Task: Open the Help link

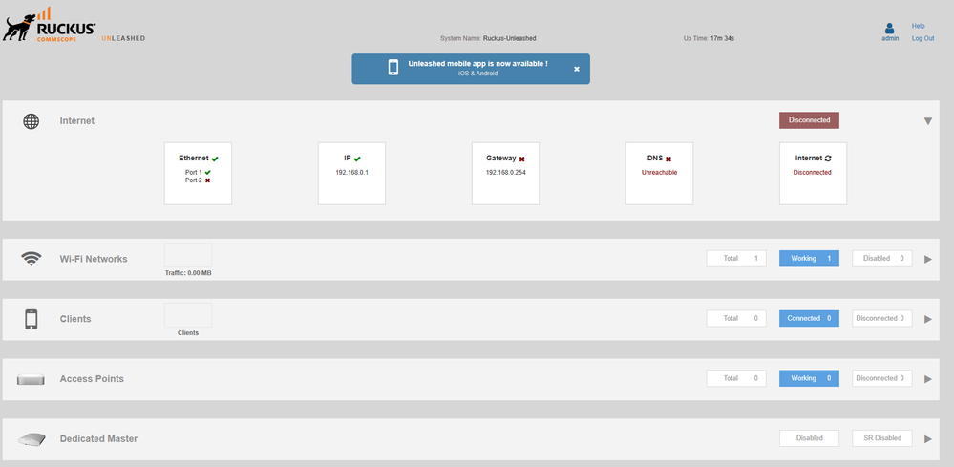Action: coord(918,26)
